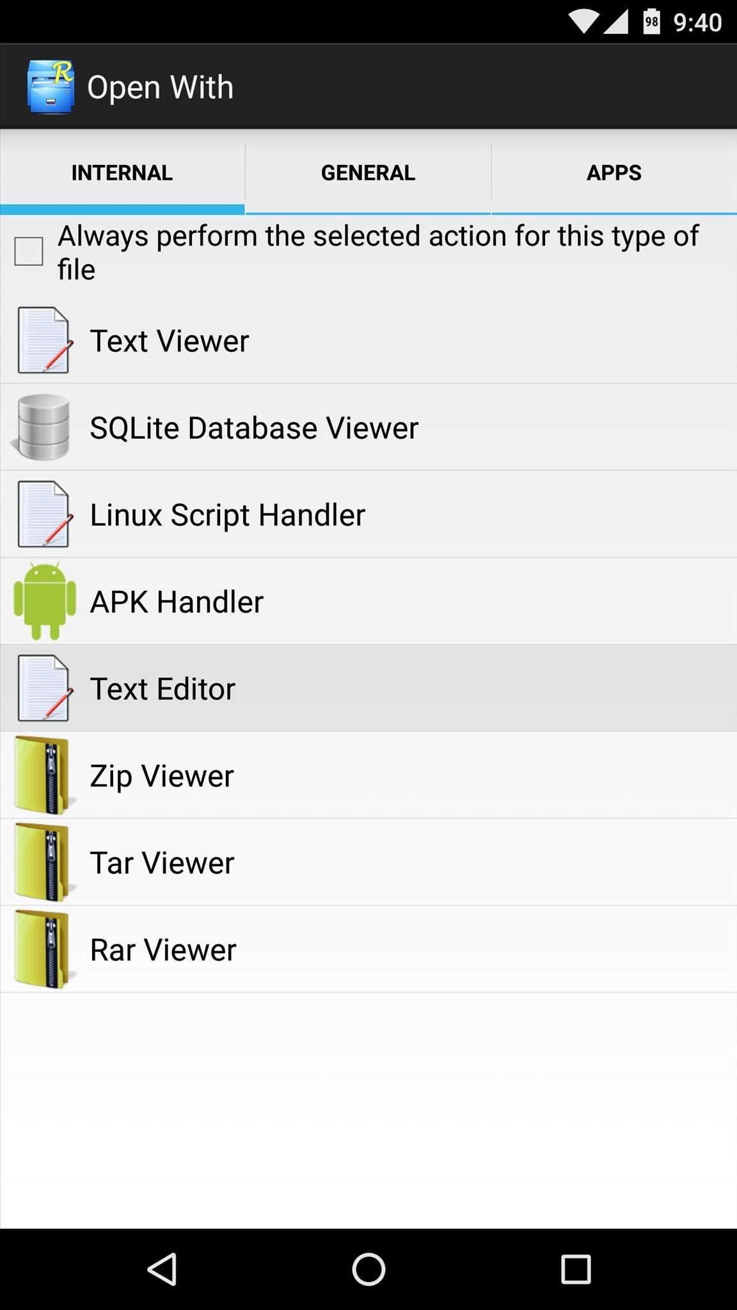Image resolution: width=737 pixels, height=1310 pixels.
Task: Tap the Root Explorer app icon
Action: pos(51,87)
